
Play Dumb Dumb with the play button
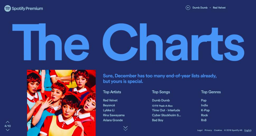pos(188,8)
